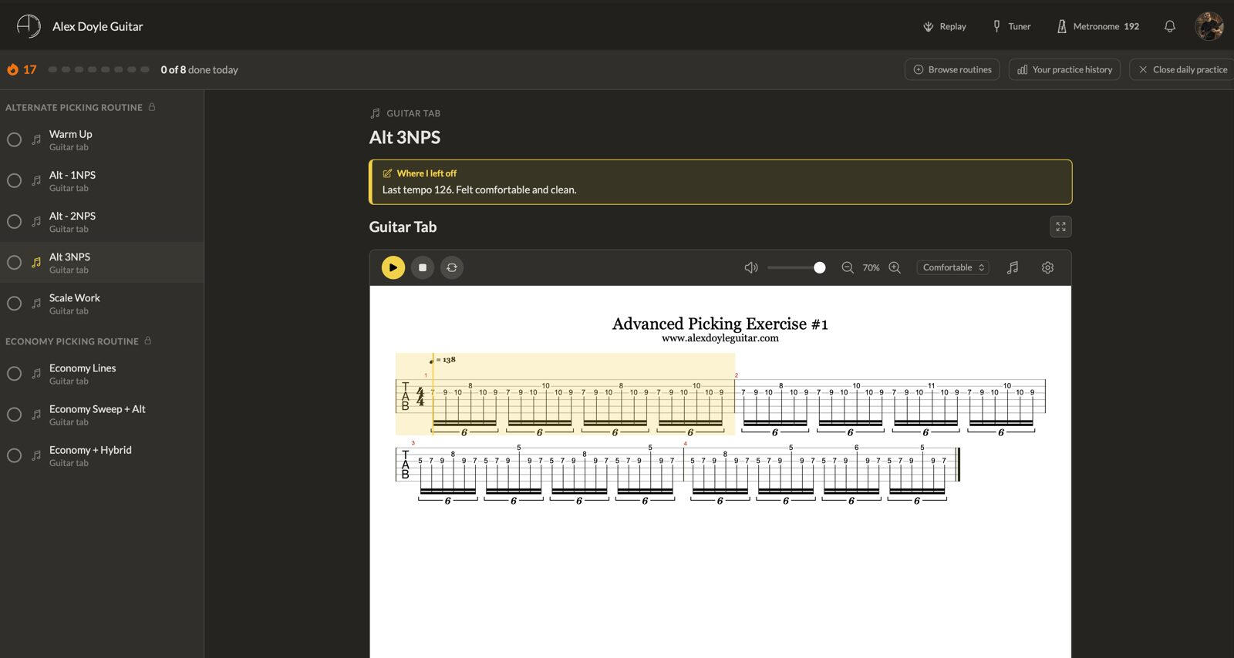The image size is (1234, 658).
Task: Click lock icon beside Economy Picking Routine
Action: pos(148,341)
